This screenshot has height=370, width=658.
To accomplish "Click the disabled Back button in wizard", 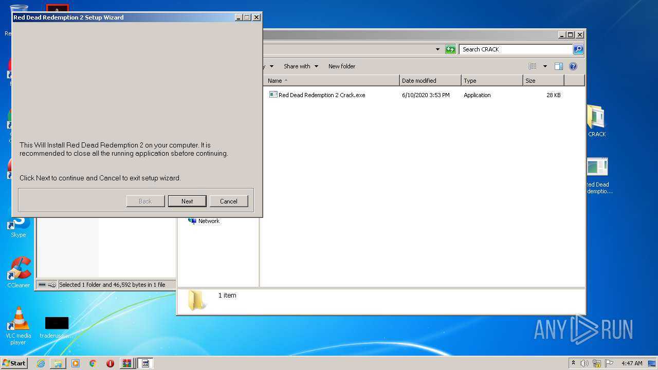I will [145, 201].
